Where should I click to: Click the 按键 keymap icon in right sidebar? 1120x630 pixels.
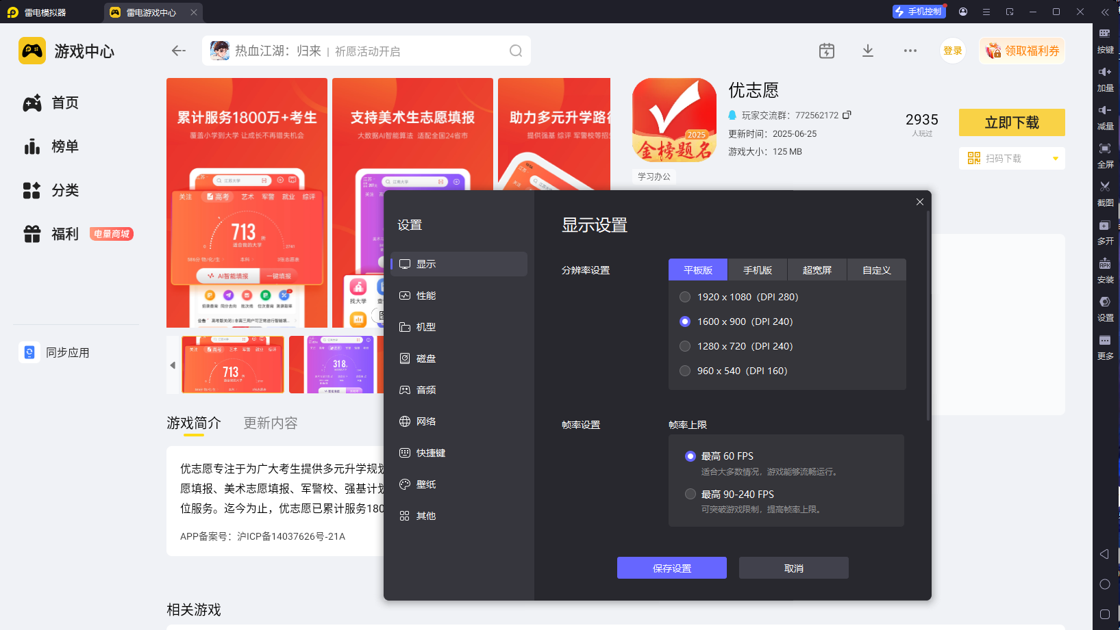point(1105,33)
